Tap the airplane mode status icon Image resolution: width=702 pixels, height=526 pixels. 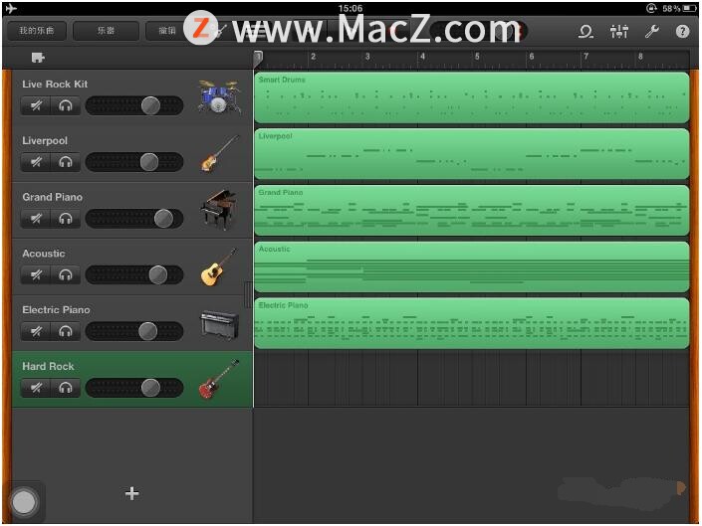(x=11, y=8)
